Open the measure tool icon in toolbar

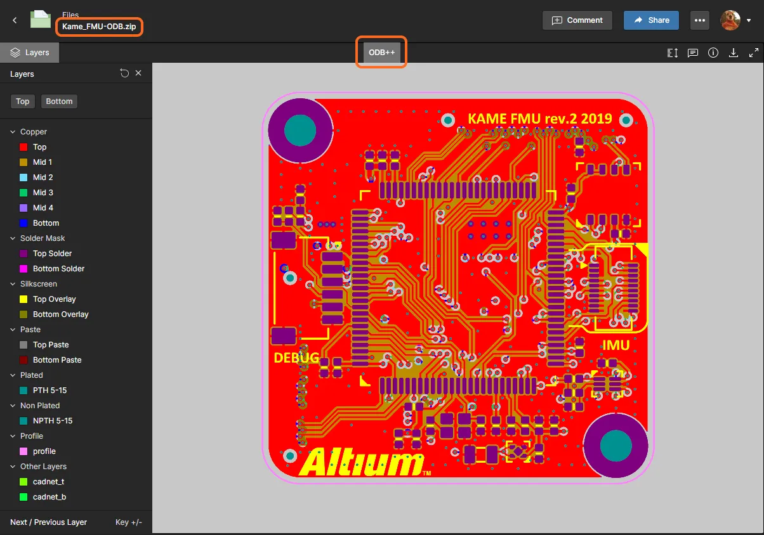673,53
